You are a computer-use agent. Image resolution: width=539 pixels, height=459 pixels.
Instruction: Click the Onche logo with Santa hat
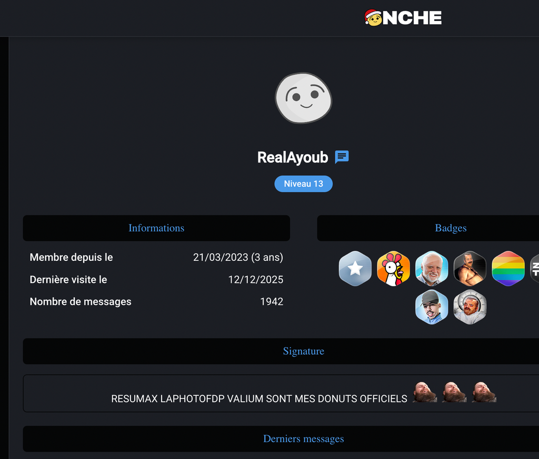pyautogui.click(x=403, y=17)
